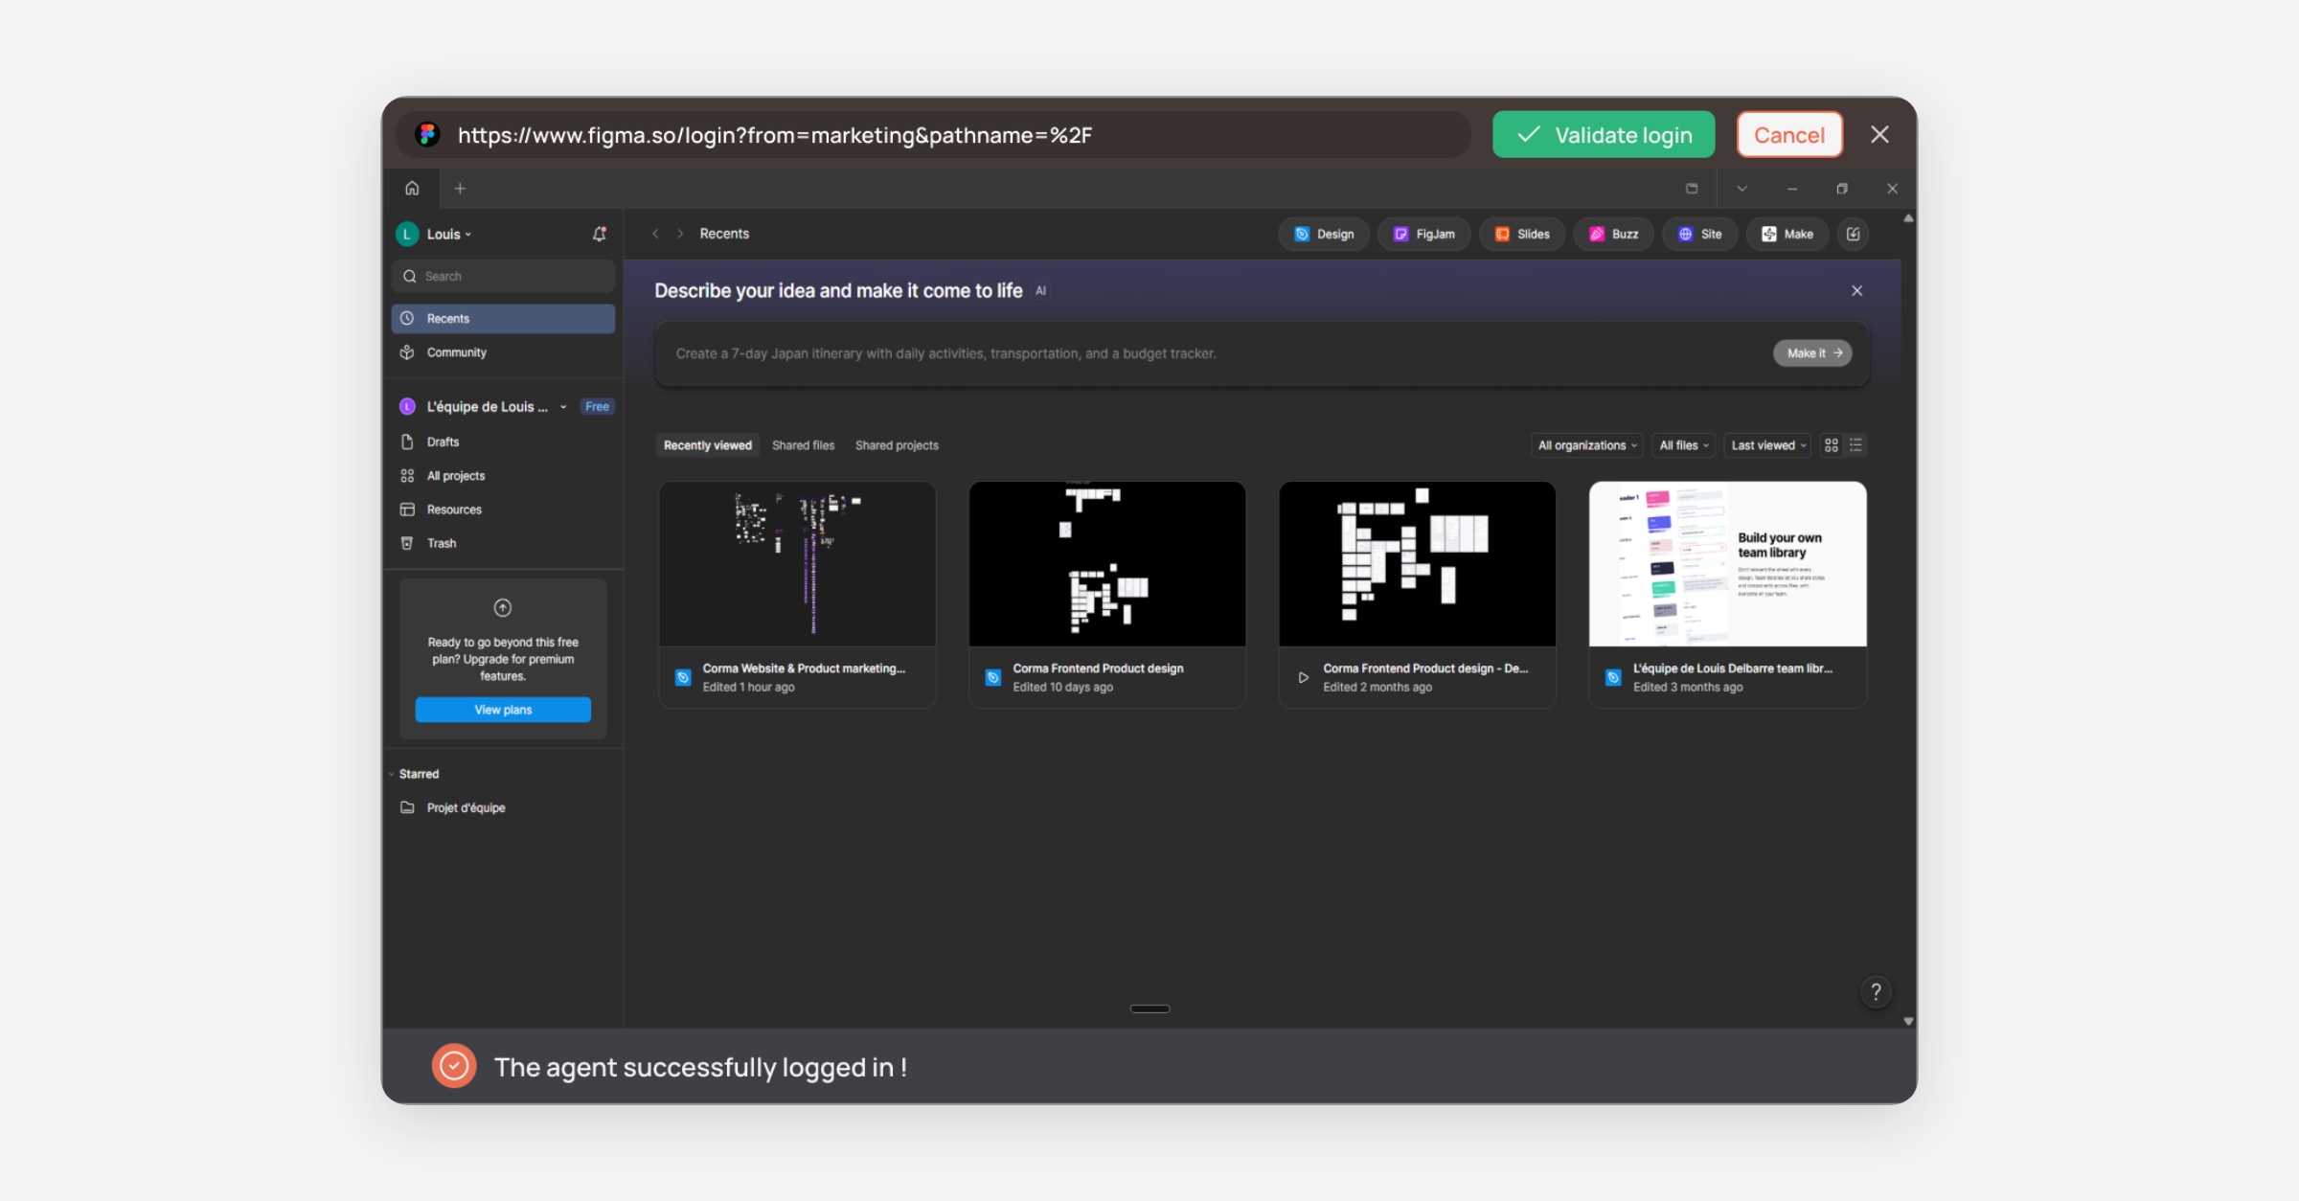The image size is (2299, 1201).
Task: Click the scrollbar up arrow
Action: pyautogui.click(x=1908, y=218)
